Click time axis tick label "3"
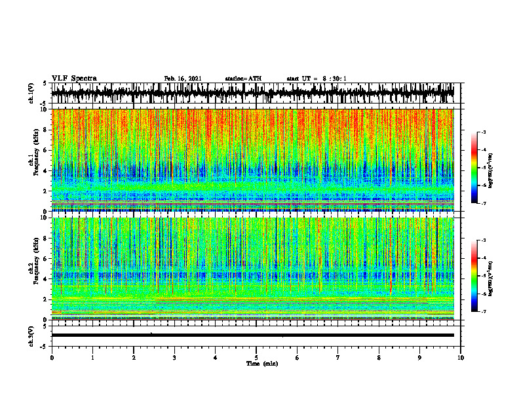The image size is (519, 401). click(174, 358)
